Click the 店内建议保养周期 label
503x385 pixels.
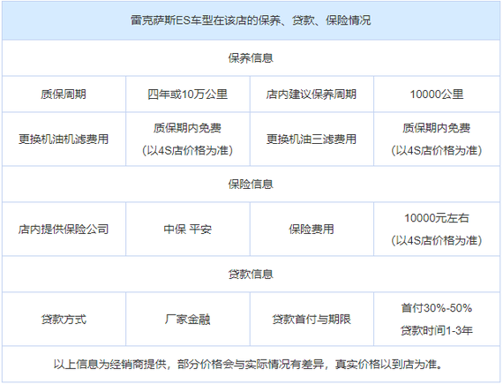(312, 94)
